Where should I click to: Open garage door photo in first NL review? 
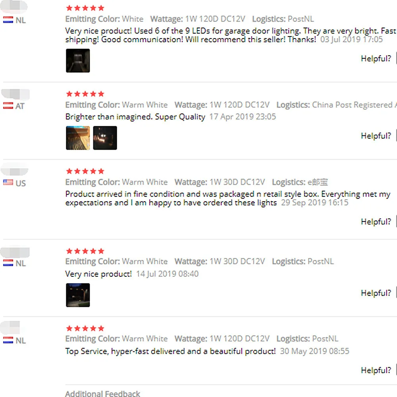(78, 60)
